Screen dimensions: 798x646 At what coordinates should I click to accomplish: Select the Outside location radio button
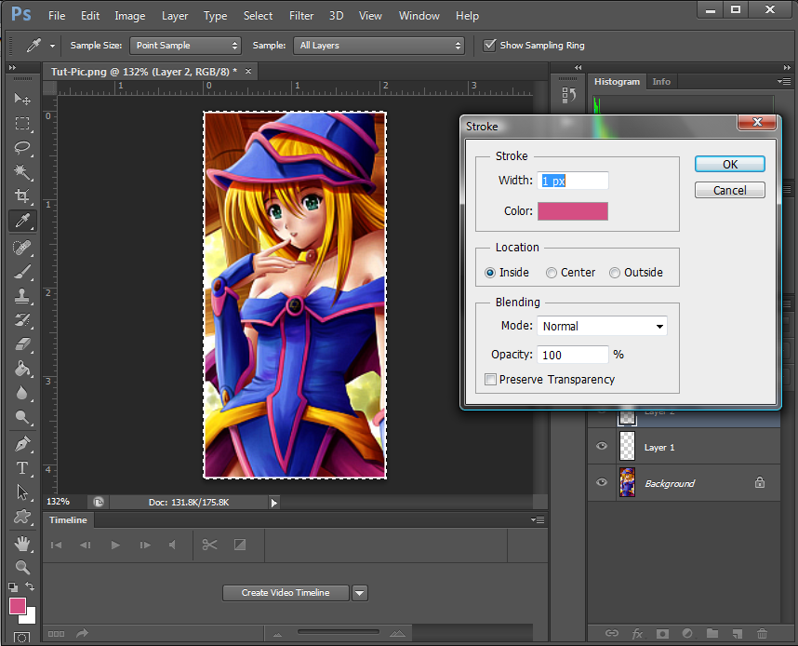pos(615,273)
